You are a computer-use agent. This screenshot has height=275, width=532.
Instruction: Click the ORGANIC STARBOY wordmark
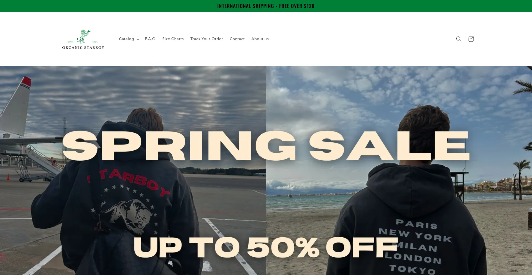tap(83, 48)
